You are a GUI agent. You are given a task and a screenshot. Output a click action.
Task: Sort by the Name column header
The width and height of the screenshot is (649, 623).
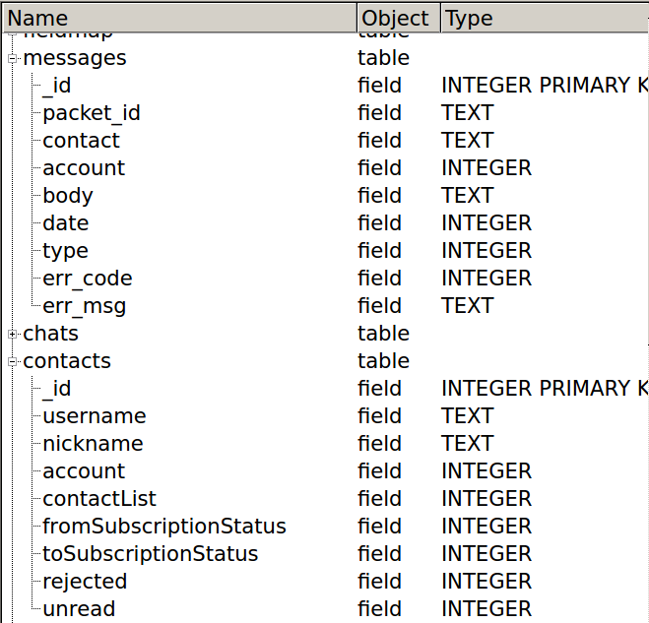(x=177, y=18)
